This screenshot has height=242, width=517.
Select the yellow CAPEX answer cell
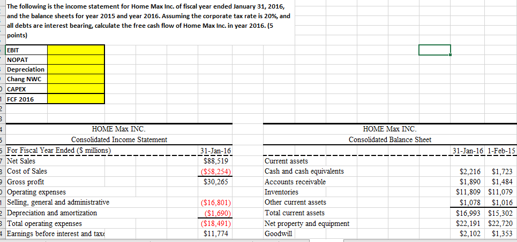[x=76, y=89]
